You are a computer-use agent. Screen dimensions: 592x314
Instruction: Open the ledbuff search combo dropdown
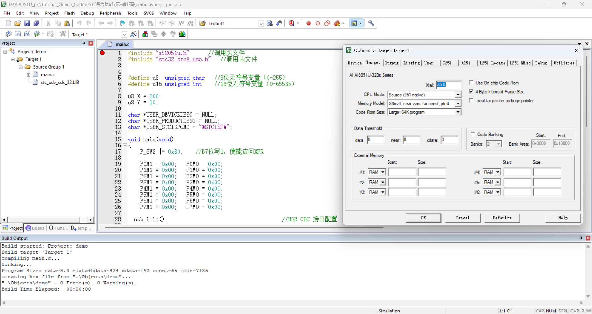[x=261, y=24]
